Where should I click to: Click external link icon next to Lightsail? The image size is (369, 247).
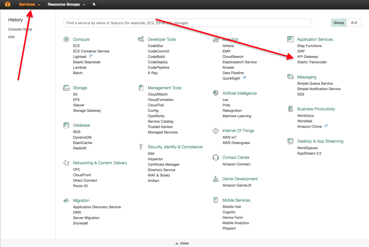click(x=91, y=56)
